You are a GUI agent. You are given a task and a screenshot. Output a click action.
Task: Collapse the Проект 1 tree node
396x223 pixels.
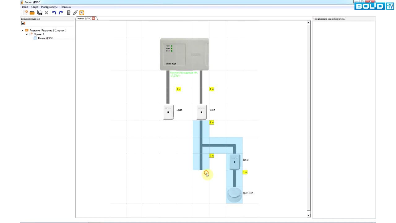click(x=27, y=34)
